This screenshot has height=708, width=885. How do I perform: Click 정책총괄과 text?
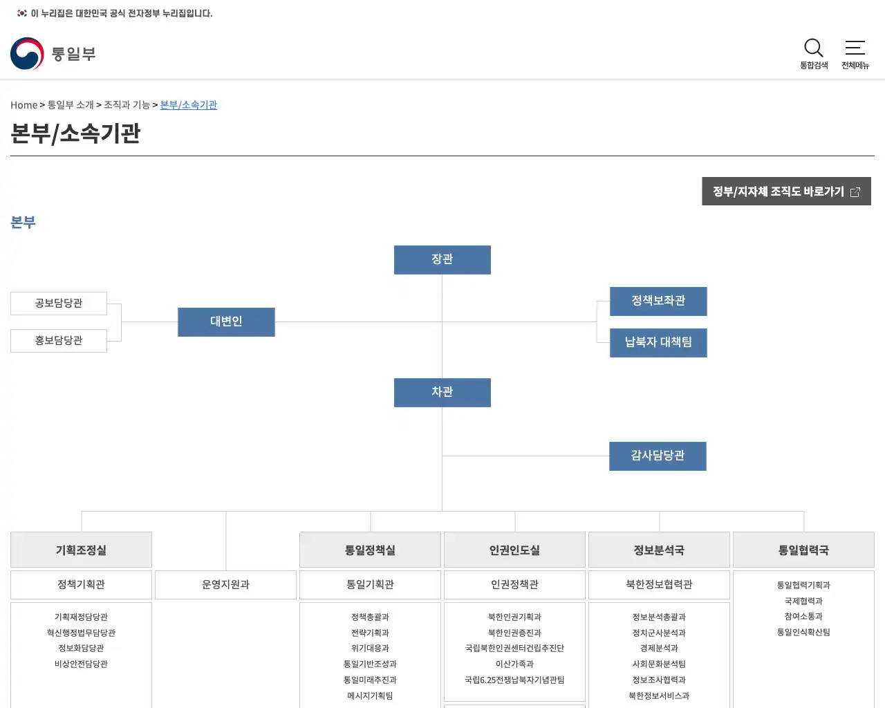click(370, 617)
